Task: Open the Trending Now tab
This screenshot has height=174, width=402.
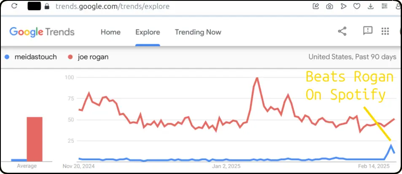Action: (198, 32)
